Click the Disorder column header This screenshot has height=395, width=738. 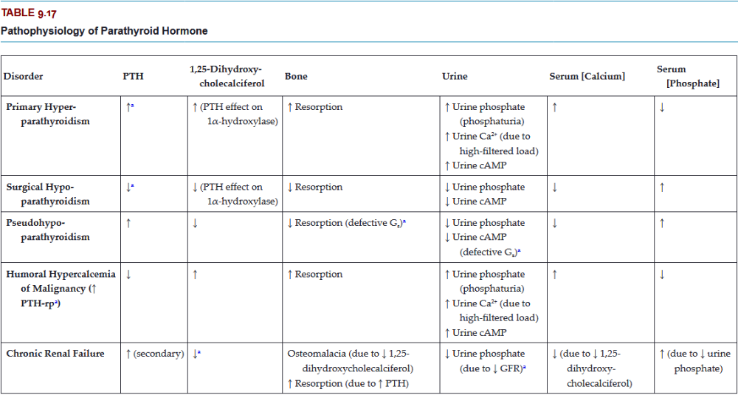pyautogui.click(x=24, y=76)
